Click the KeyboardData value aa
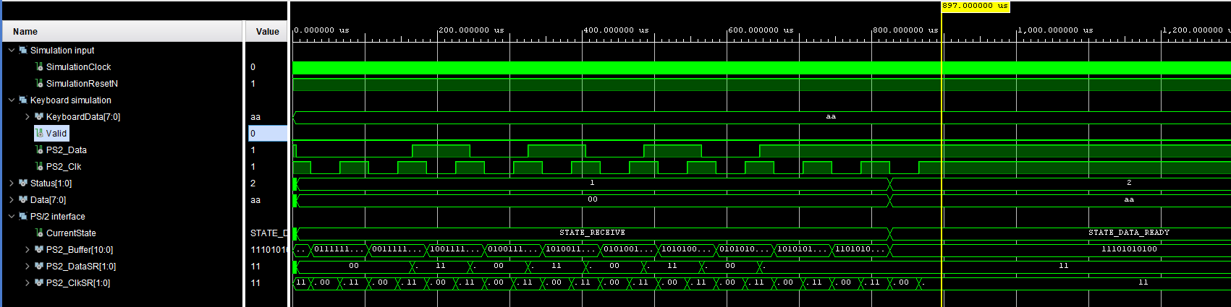This screenshot has width=1231, height=307. 255,117
